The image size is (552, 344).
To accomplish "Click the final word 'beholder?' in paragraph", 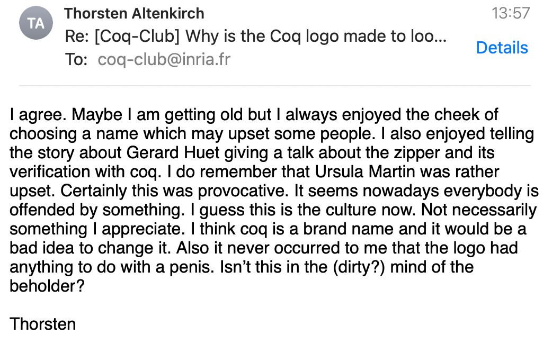I will click(x=47, y=286).
